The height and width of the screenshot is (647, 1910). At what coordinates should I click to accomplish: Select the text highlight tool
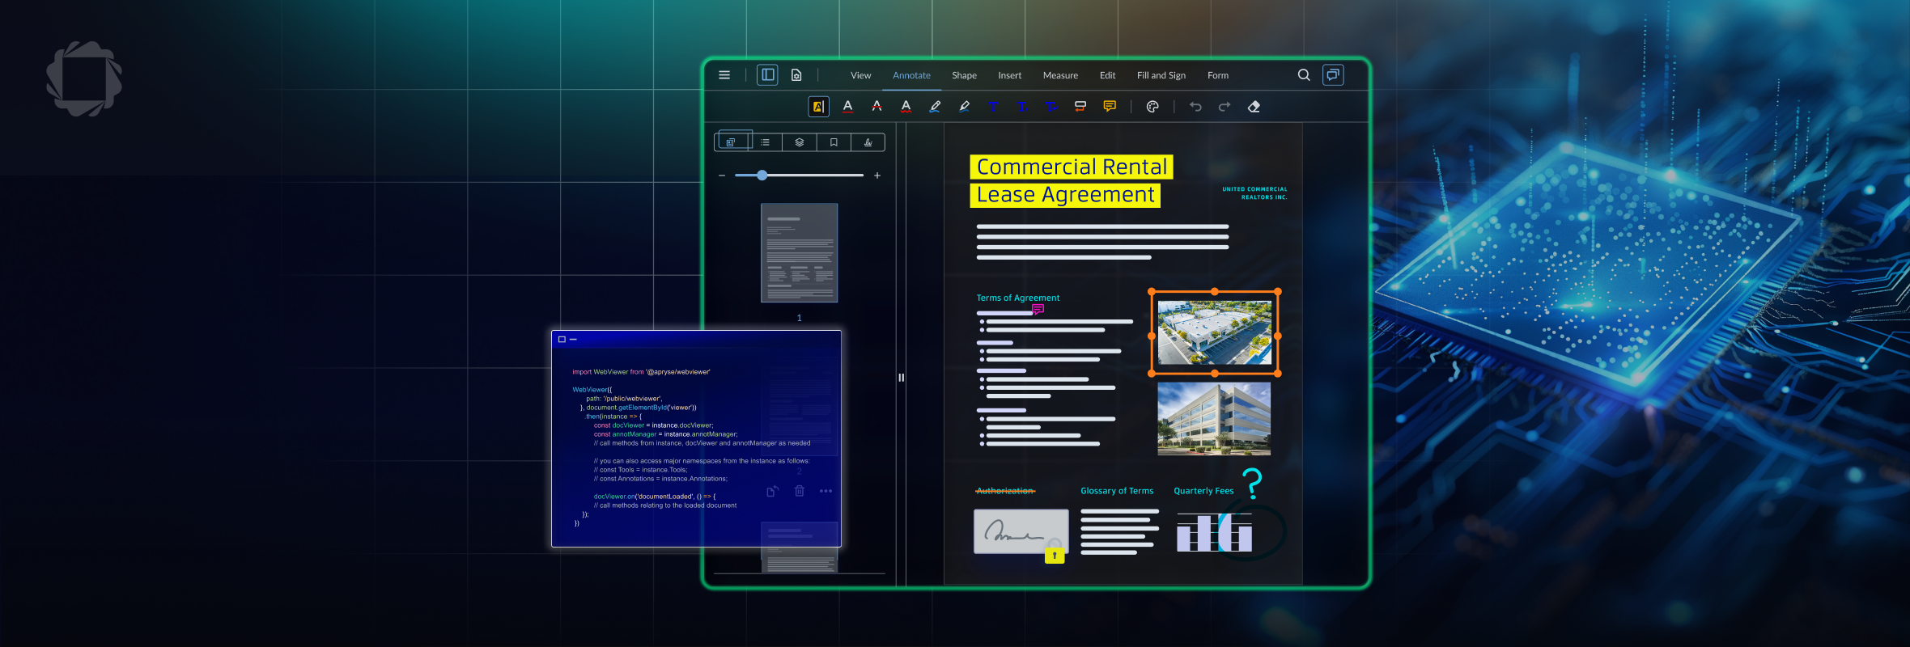818,107
